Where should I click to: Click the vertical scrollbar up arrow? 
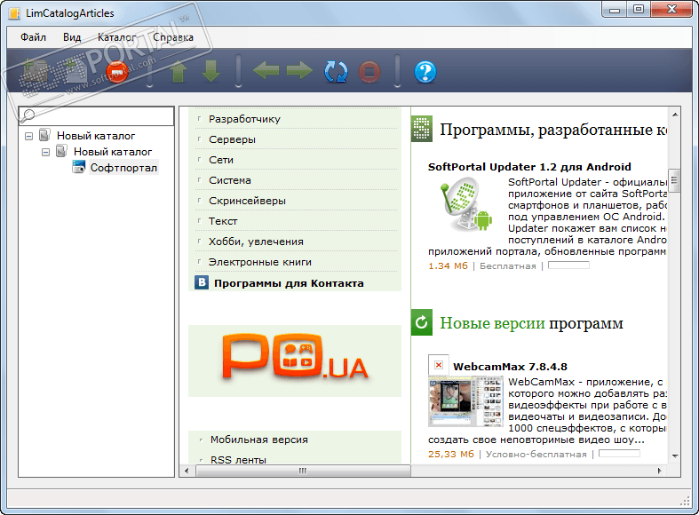pyautogui.click(x=675, y=115)
